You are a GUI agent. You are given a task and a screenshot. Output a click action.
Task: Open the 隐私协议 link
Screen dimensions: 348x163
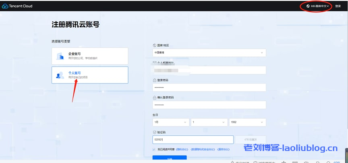pyautogui.click(x=182, y=149)
